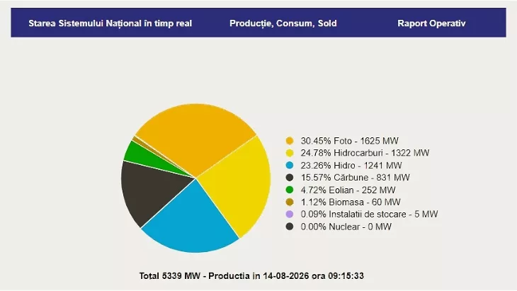Click the green Eolian legend dot
Image resolution: width=517 pixels, height=291 pixels.
290,190
